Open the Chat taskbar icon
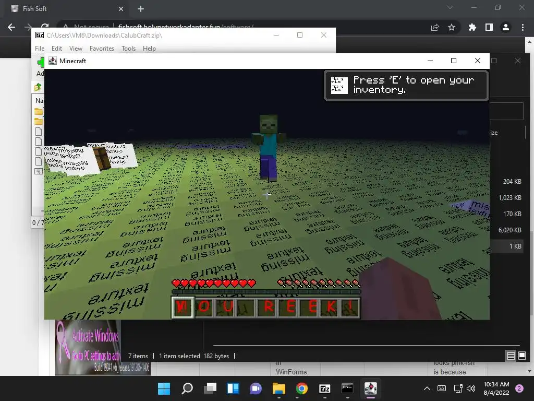The height and width of the screenshot is (401, 534). (x=256, y=388)
